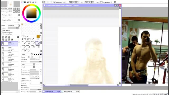The height and width of the screenshot is (95, 169).
Task: Select the Water tool
Action: (x=37, y=43)
